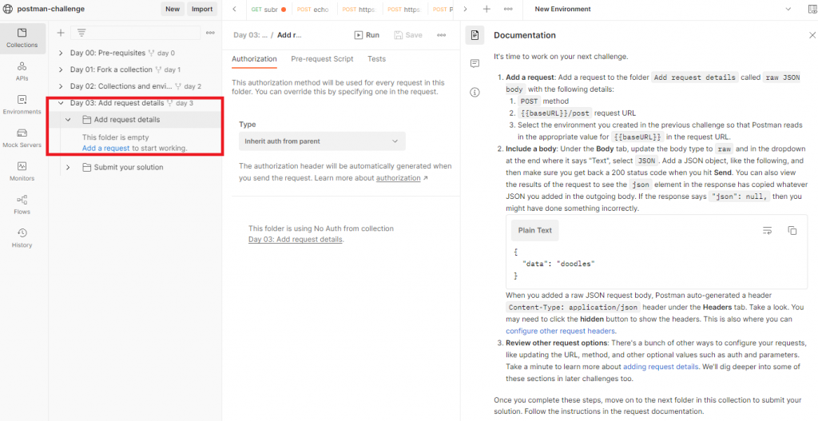Open Day 03: Add request details link
This screenshot has width=818, height=421.
pos(296,240)
